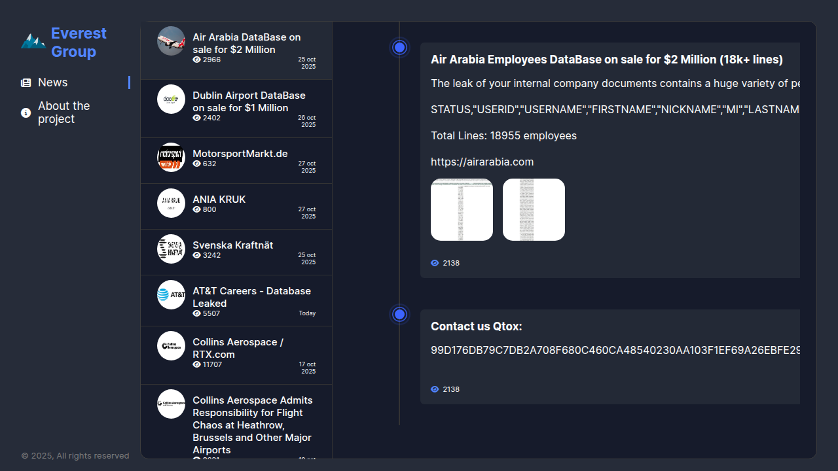Viewport: 838px width, 471px height.
Task: Open About the project page
Action: tap(64, 113)
